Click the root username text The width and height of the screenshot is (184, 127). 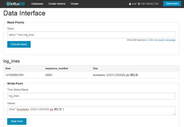[x=134, y=4]
